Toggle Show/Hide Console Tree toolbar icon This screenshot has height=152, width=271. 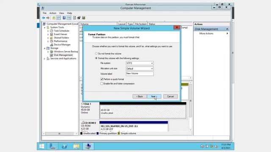58,18
